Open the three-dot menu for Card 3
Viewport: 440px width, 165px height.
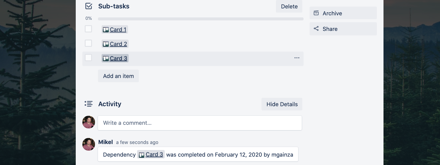297,58
